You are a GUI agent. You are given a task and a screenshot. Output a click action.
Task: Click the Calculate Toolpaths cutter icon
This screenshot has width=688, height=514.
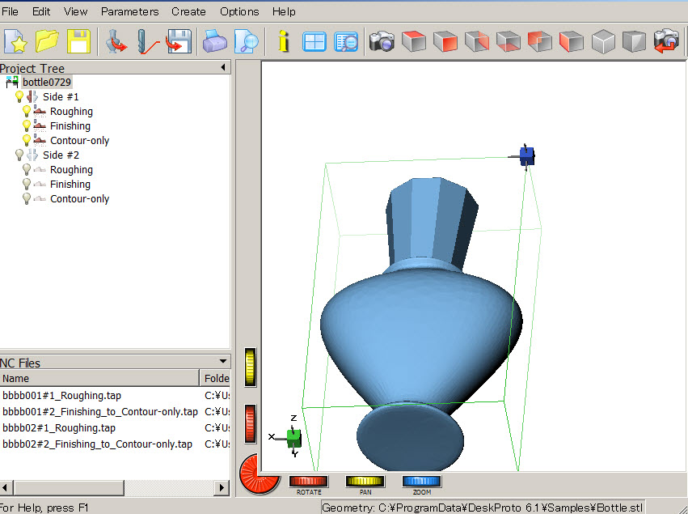(147, 41)
